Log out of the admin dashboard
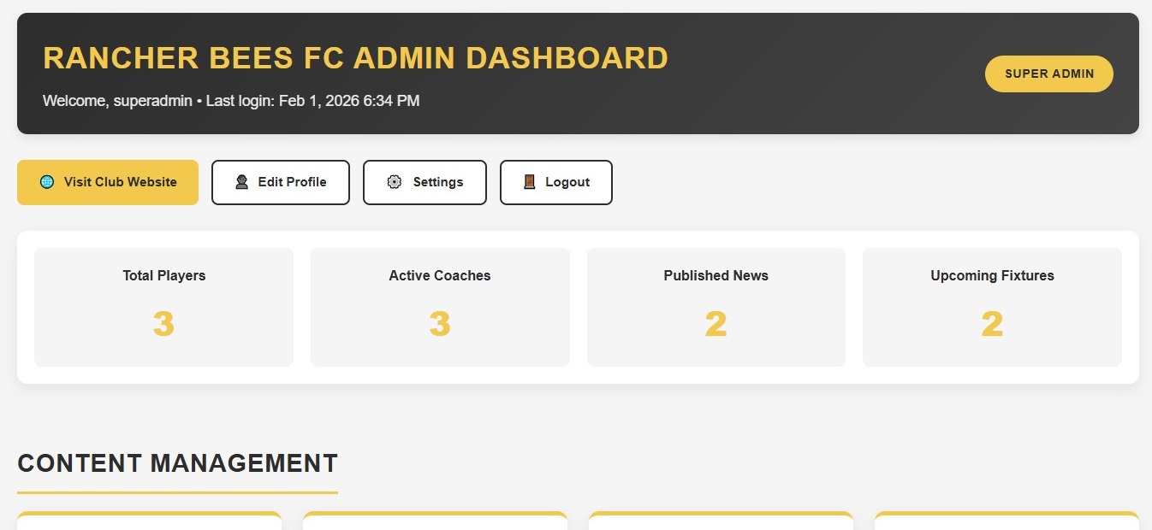This screenshot has width=1152, height=530. tap(556, 182)
